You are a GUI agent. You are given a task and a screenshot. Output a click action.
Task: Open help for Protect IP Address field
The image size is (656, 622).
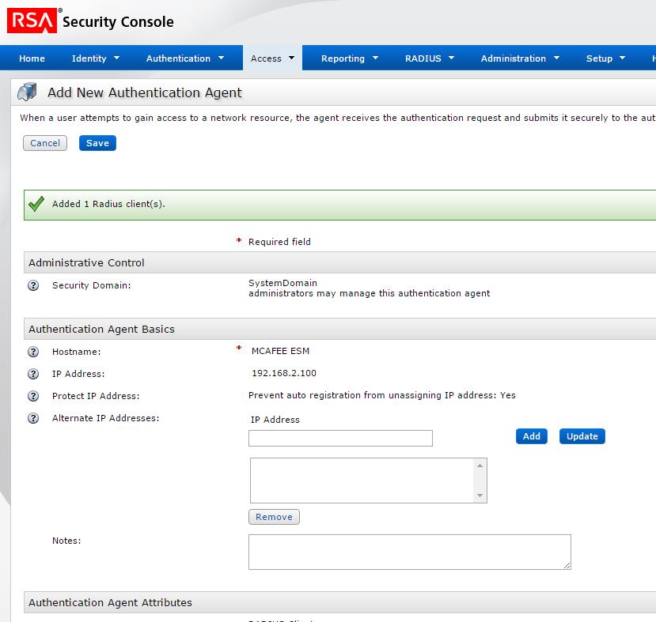pyautogui.click(x=32, y=395)
